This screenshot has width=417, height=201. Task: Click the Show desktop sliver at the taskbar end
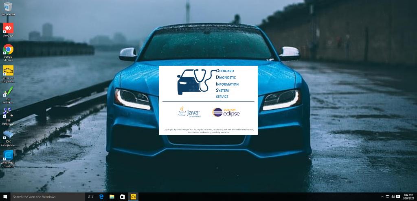tap(416, 197)
